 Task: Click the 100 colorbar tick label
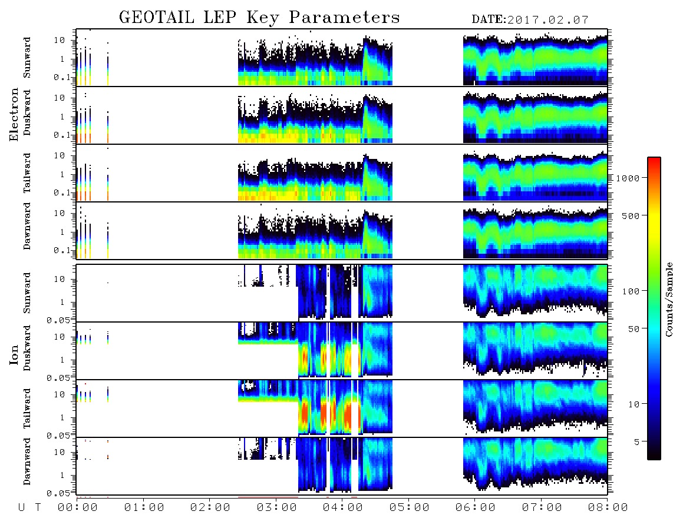pyautogui.click(x=631, y=291)
